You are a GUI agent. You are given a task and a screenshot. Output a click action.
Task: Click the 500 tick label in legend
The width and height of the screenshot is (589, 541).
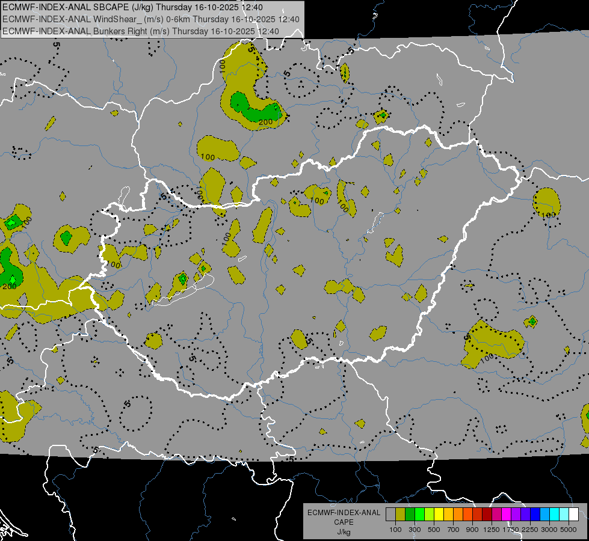[434, 530]
